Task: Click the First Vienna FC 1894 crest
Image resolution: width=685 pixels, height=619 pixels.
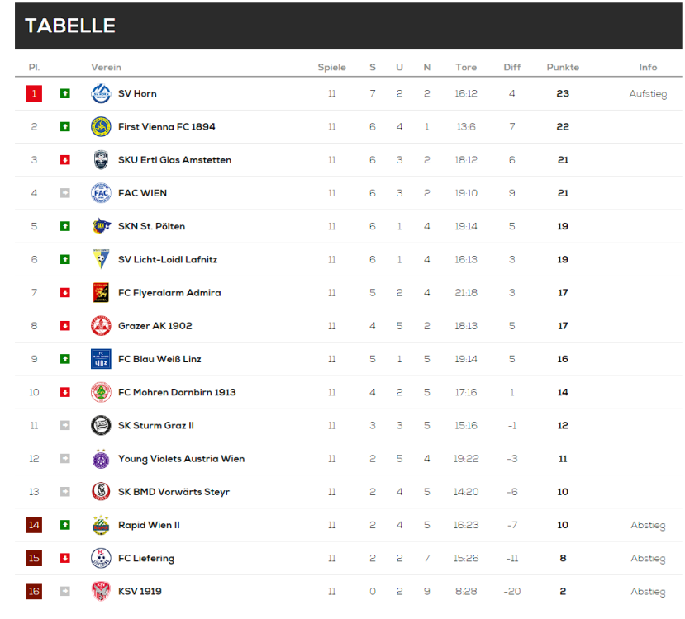Action: [100, 127]
